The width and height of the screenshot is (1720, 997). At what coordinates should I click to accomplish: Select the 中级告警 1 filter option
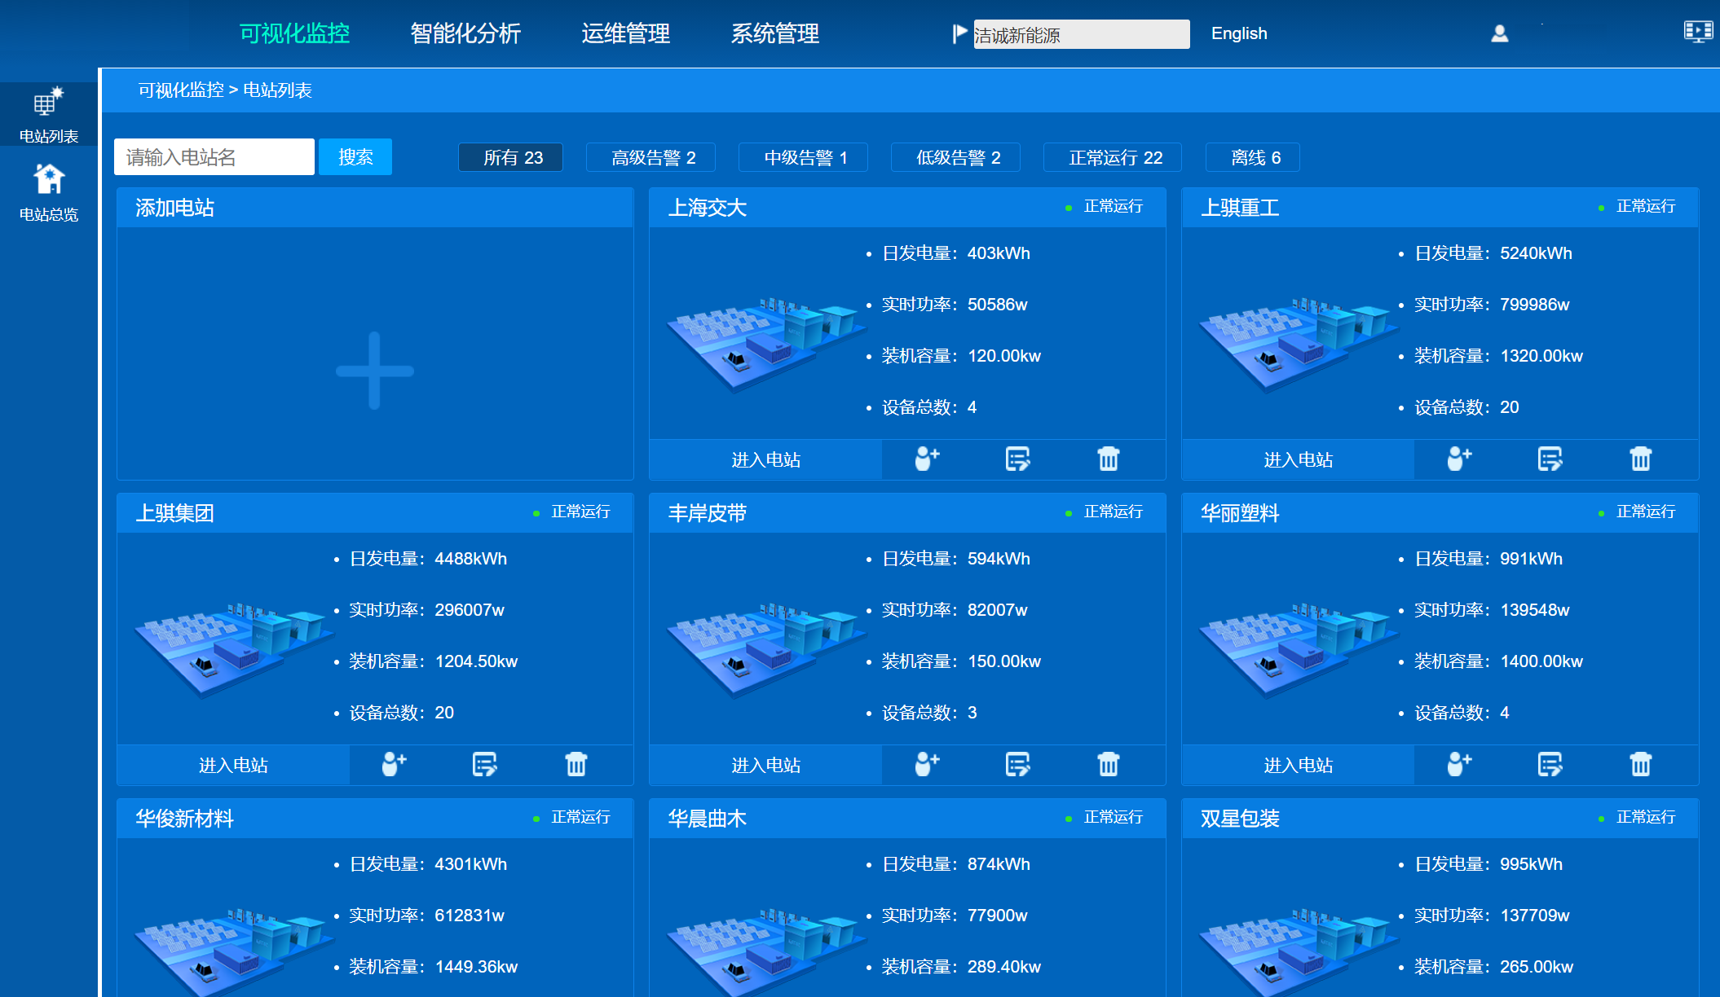[802, 157]
